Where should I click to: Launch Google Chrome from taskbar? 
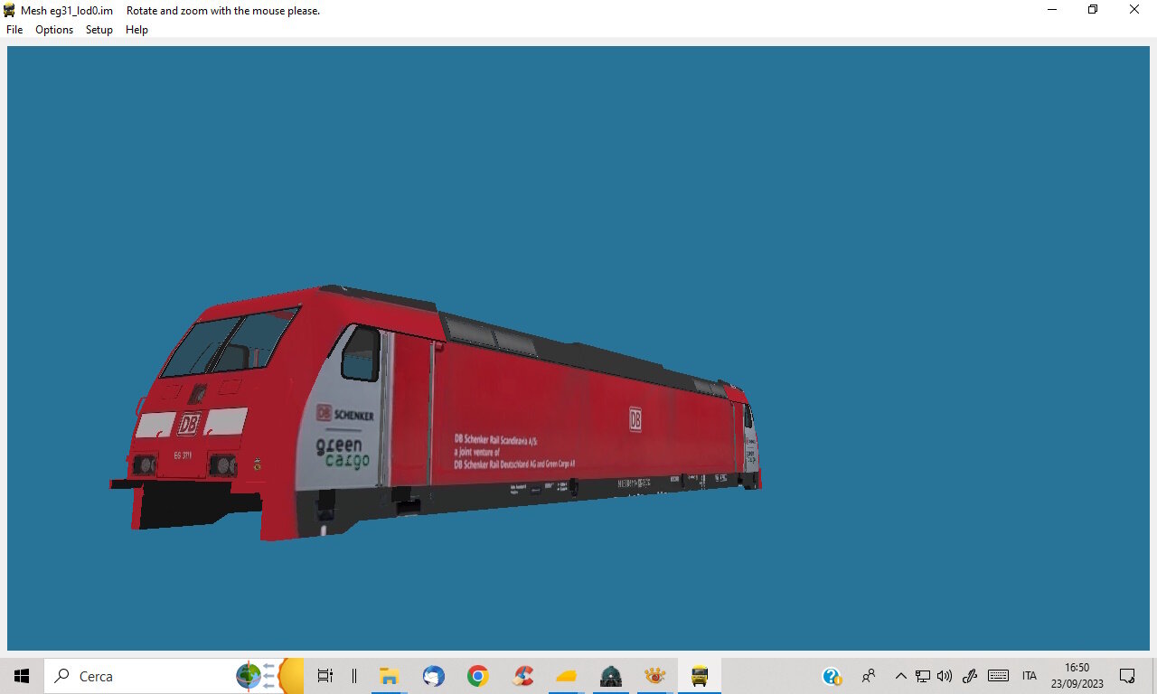(x=478, y=676)
